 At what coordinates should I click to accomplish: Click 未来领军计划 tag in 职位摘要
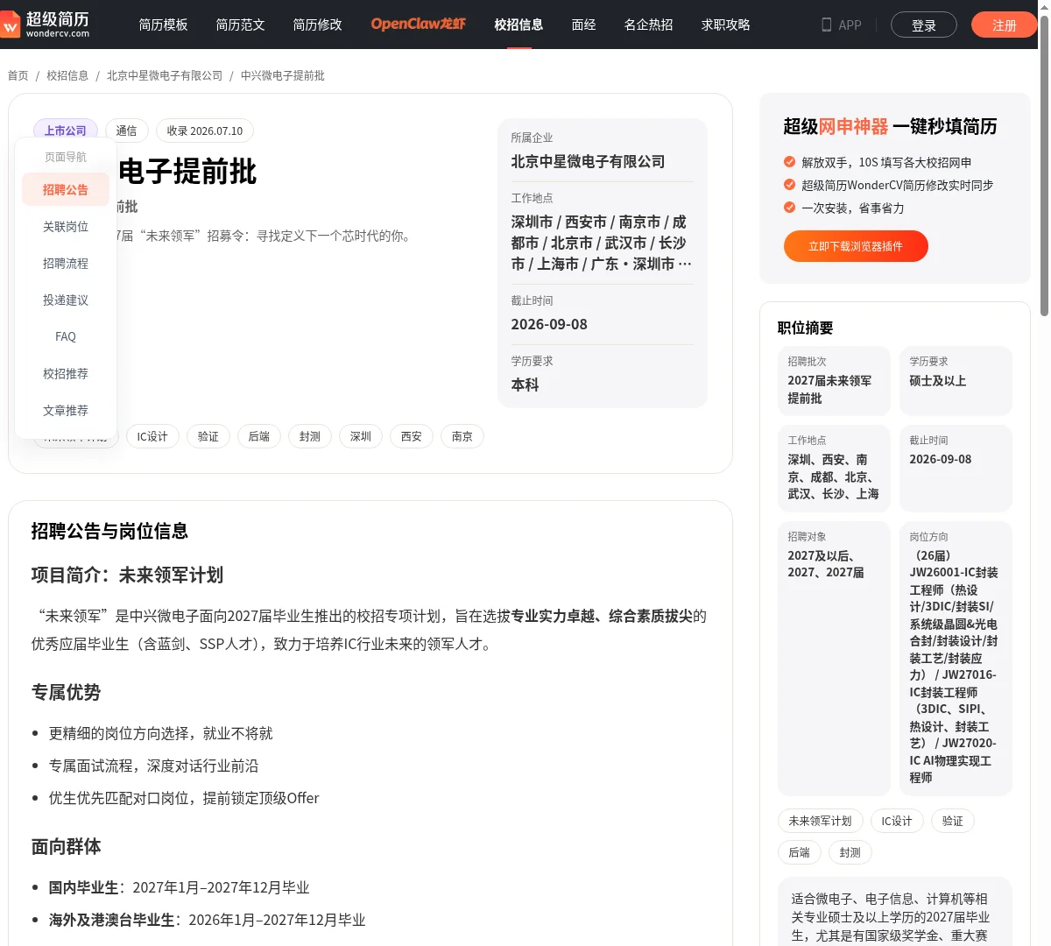821,821
